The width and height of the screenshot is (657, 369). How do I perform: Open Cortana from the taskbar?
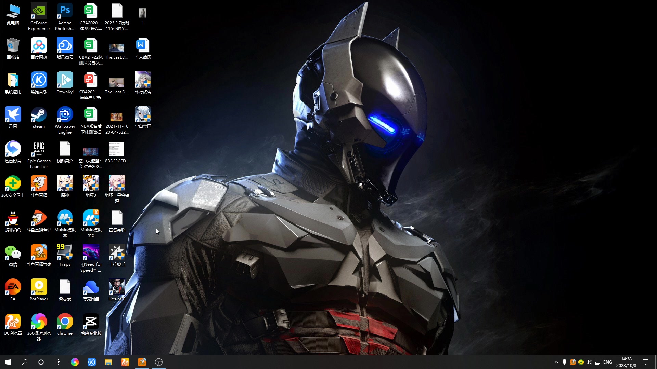pos(41,362)
